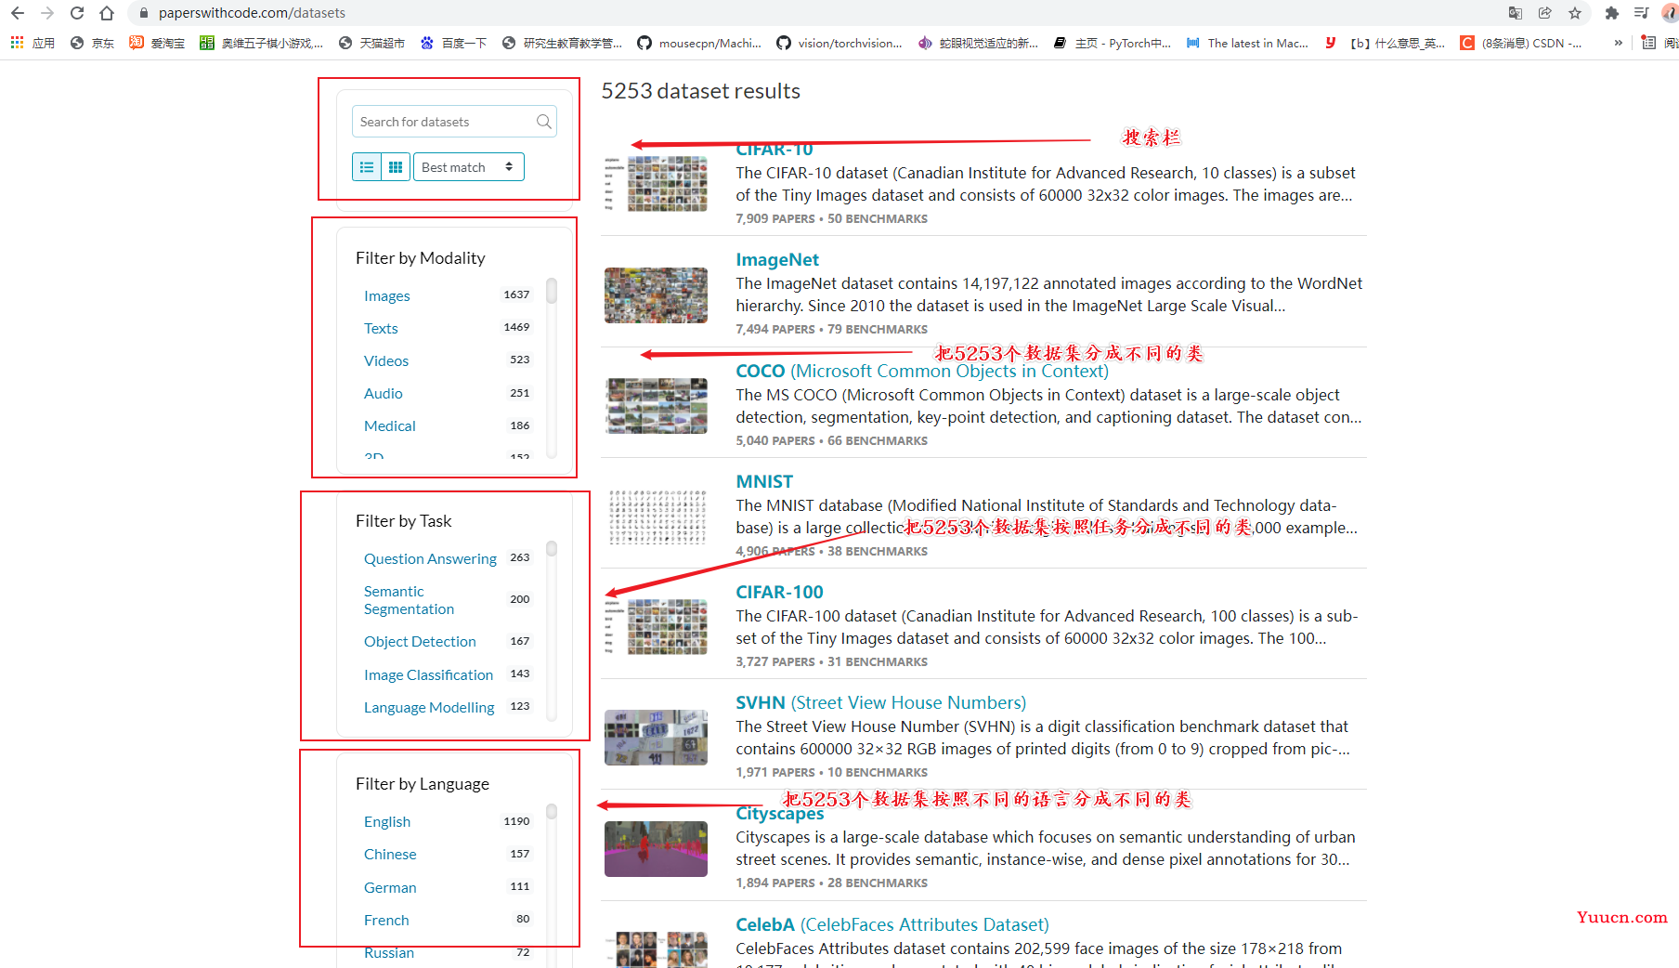Click the share page icon in address bar
This screenshot has height=968, width=1679.
pos(1545,13)
